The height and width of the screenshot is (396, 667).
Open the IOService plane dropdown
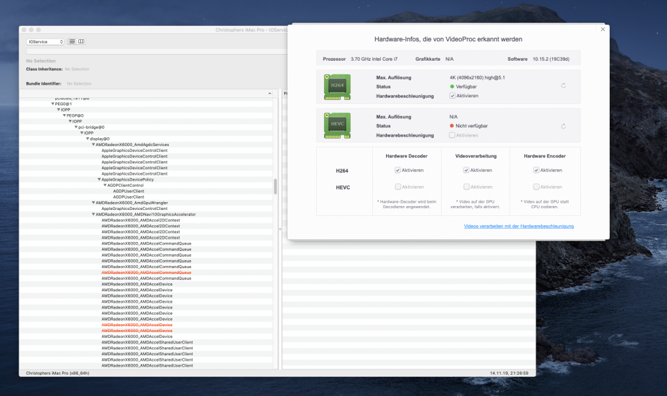45,42
